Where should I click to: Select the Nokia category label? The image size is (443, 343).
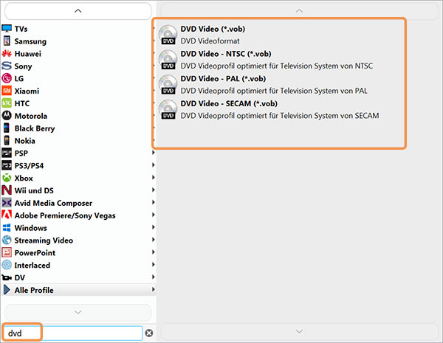click(x=25, y=141)
